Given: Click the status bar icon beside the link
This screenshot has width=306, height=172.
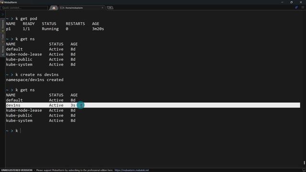Looking at the screenshot, I should pos(304,170).
